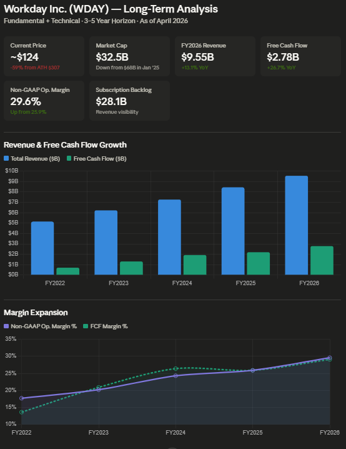Click the FY2024 blue revenue bar
The width and height of the screenshot is (346, 449).
[x=169, y=237]
